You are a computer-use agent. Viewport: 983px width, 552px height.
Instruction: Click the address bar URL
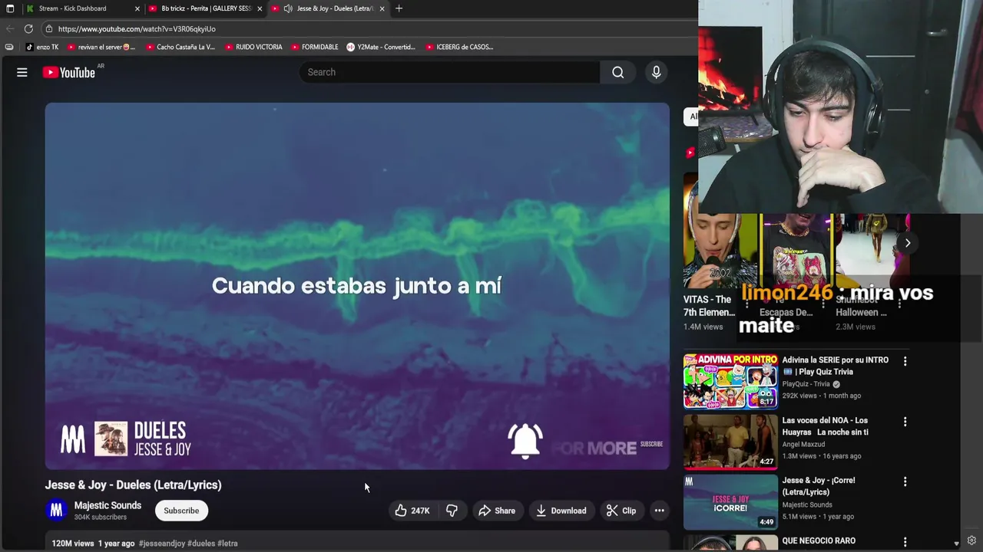(137, 29)
